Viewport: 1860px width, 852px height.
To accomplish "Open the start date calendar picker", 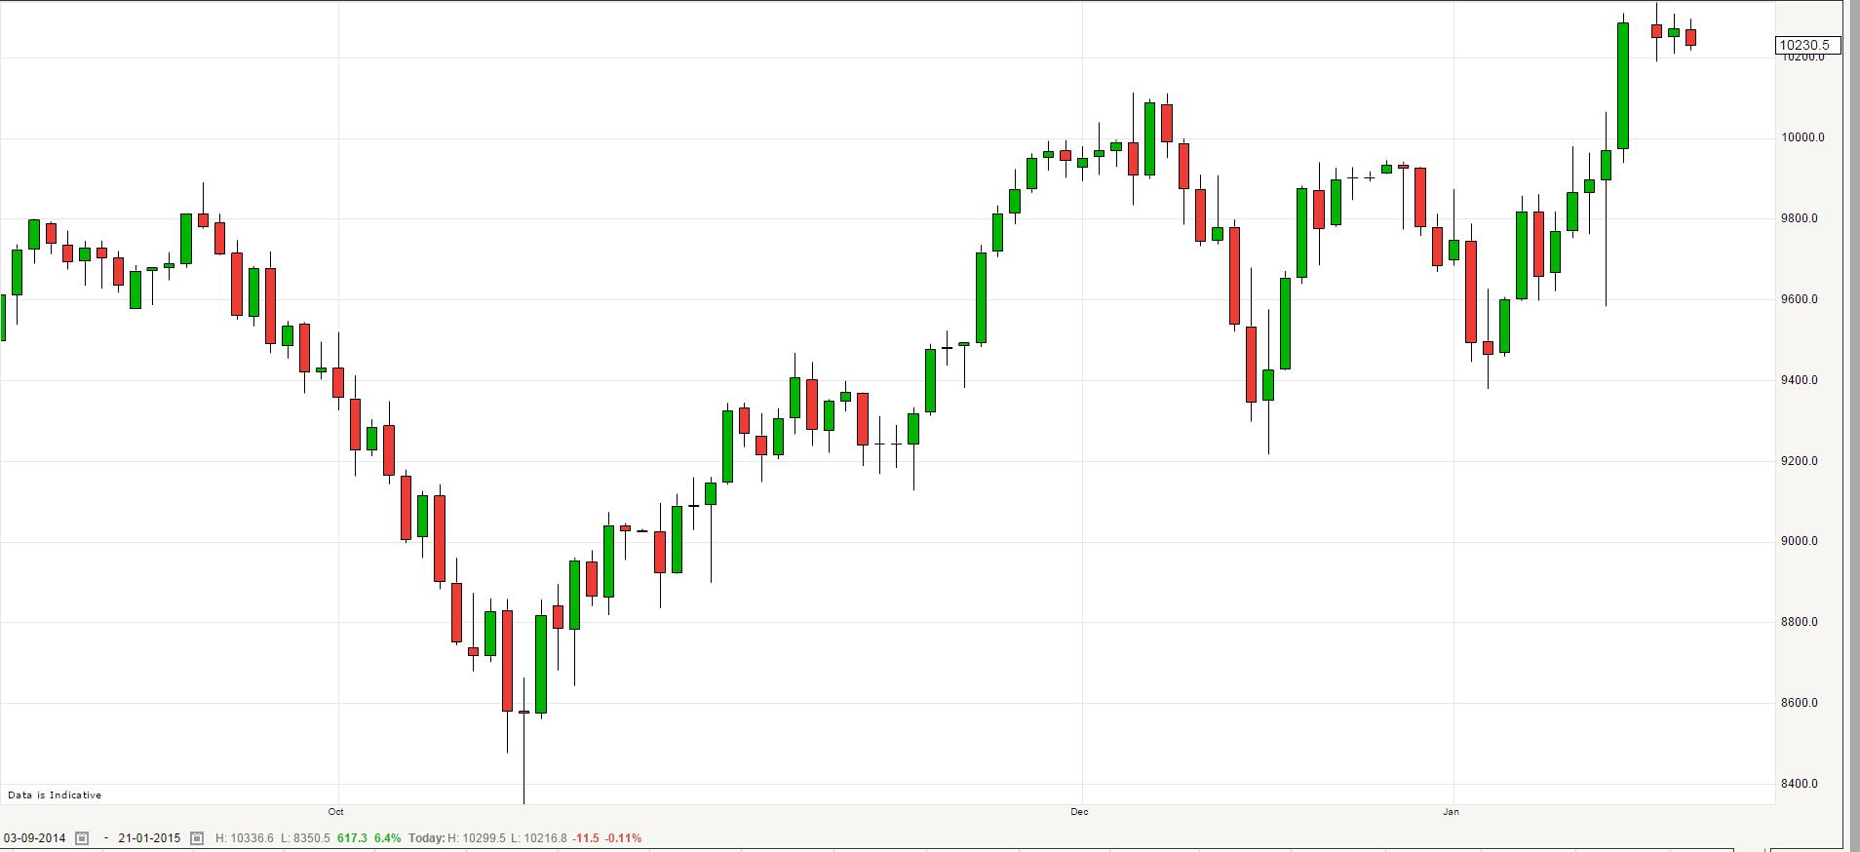I will point(82,838).
